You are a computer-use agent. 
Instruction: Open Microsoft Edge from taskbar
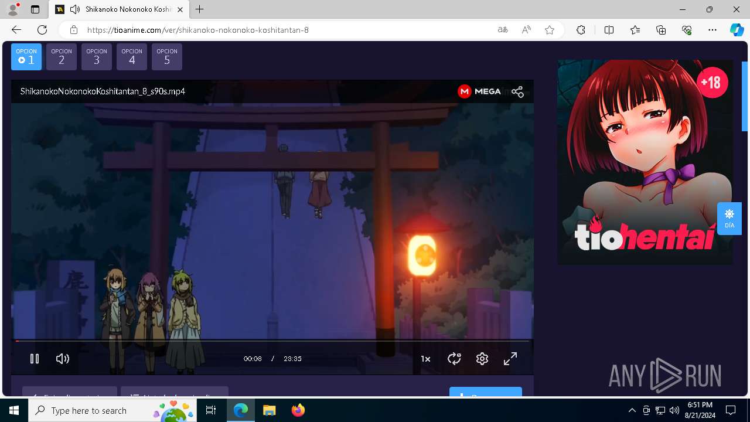pyautogui.click(x=241, y=410)
